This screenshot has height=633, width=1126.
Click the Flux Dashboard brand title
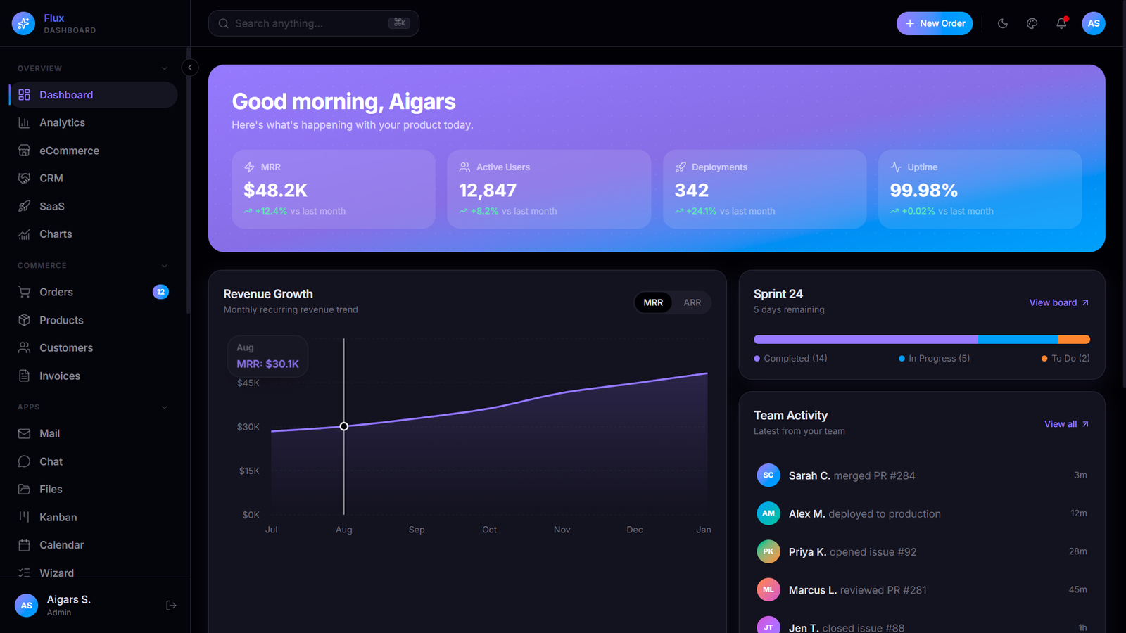pos(70,23)
